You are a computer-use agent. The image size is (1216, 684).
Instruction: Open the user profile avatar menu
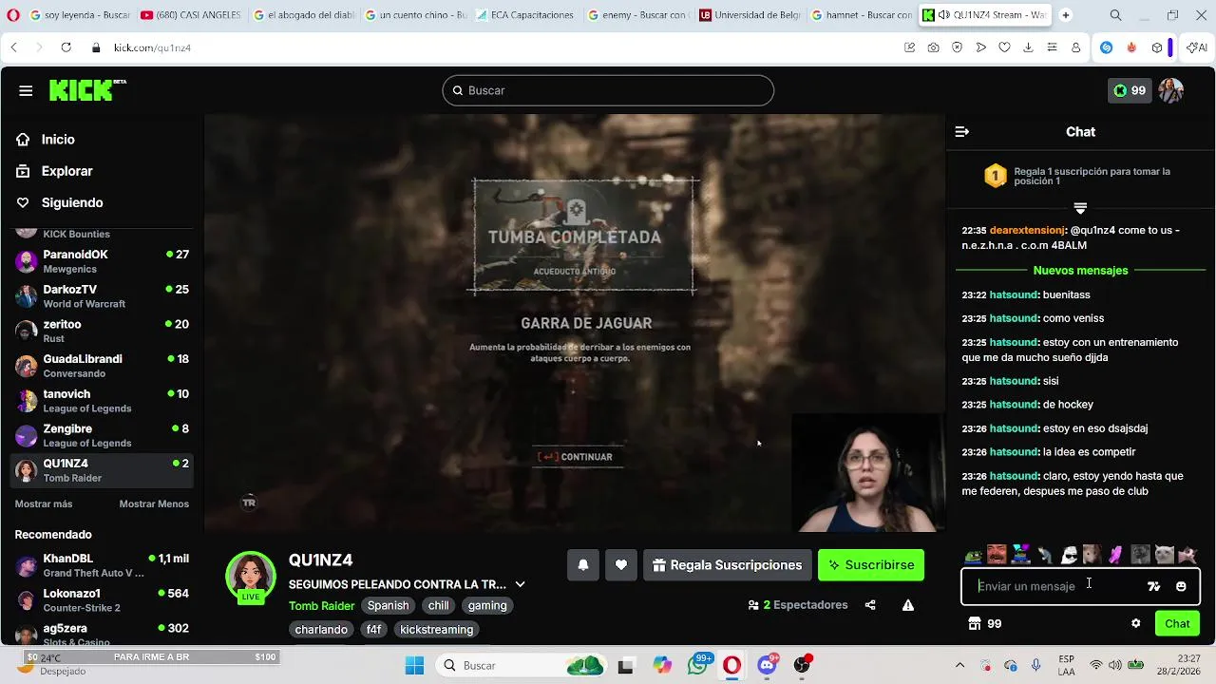tap(1170, 90)
